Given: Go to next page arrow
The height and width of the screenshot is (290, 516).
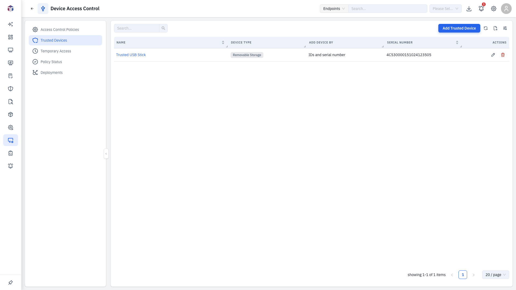Looking at the screenshot, I should tap(474, 275).
